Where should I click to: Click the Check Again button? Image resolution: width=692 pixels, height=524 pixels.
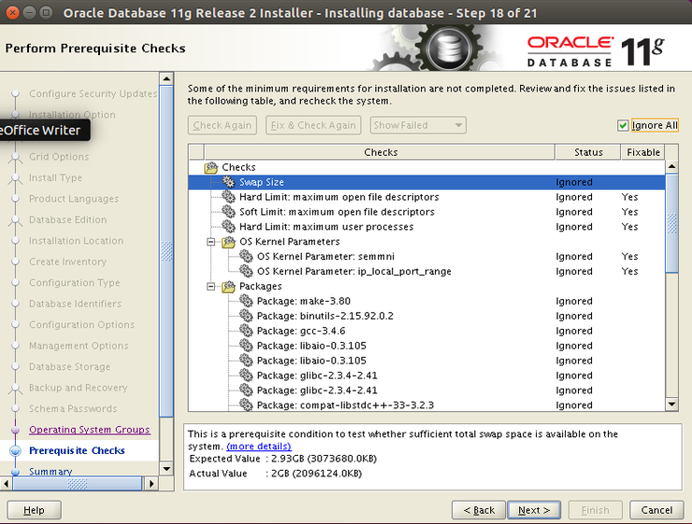222,125
